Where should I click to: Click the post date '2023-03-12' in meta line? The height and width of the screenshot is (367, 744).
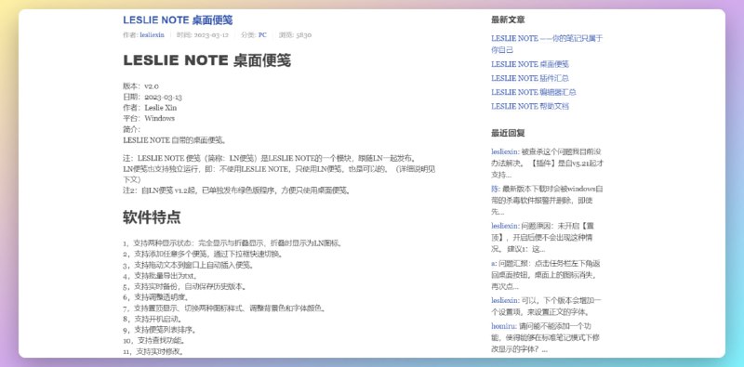(211, 35)
